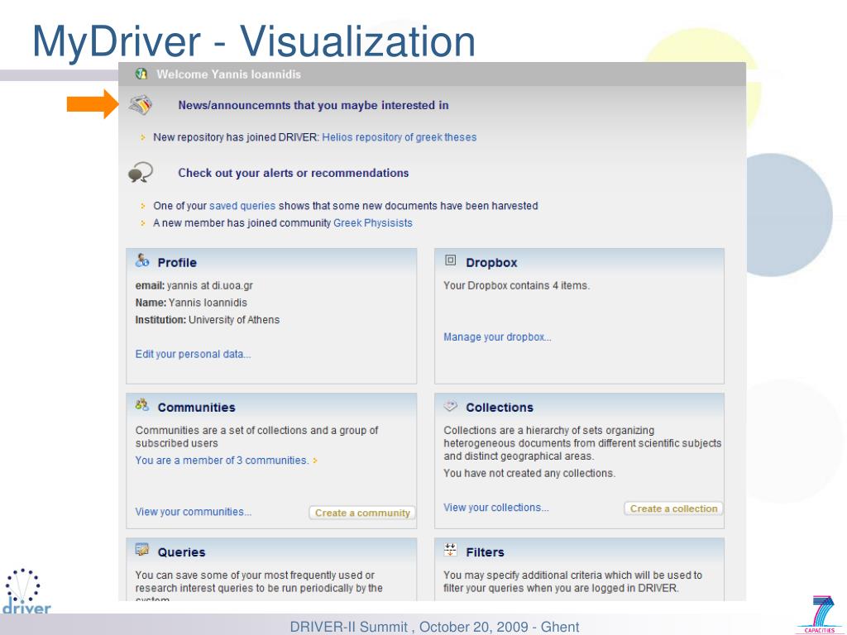The height and width of the screenshot is (635, 847).
Task: Click Manage your dropbox link
Action: pyautogui.click(x=497, y=337)
